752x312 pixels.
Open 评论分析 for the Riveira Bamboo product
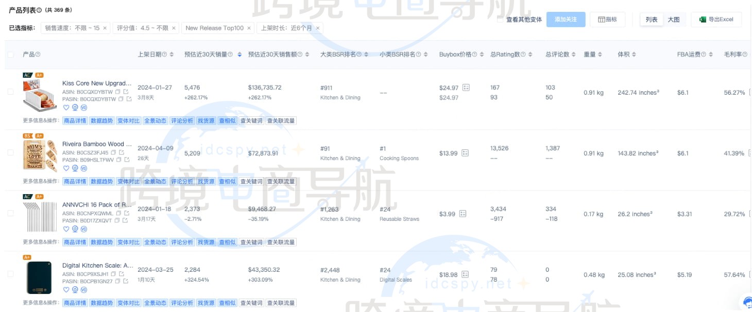[182, 181]
